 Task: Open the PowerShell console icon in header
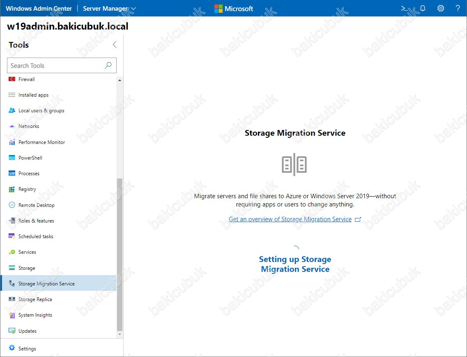click(404, 8)
